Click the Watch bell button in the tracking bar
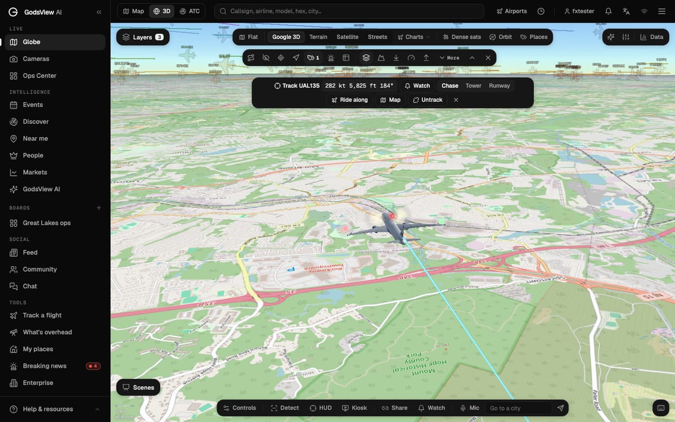The height and width of the screenshot is (422, 675). (x=417, y=86)
